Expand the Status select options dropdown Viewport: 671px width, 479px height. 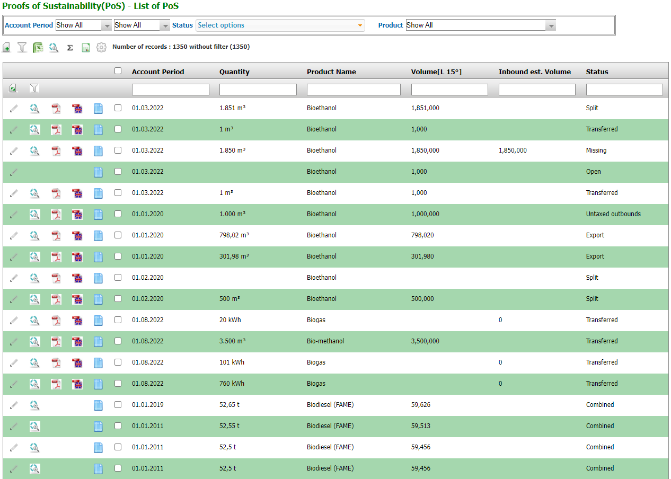point(280,25)
